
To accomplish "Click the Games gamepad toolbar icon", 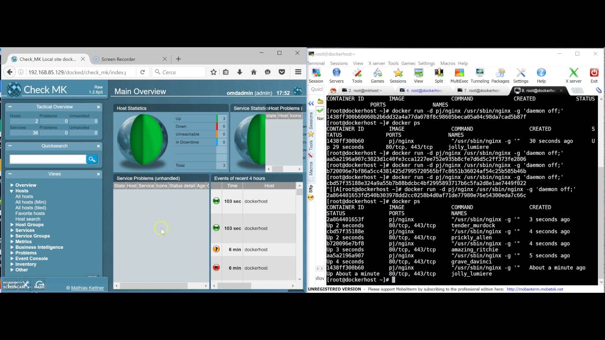I will 377,75.
